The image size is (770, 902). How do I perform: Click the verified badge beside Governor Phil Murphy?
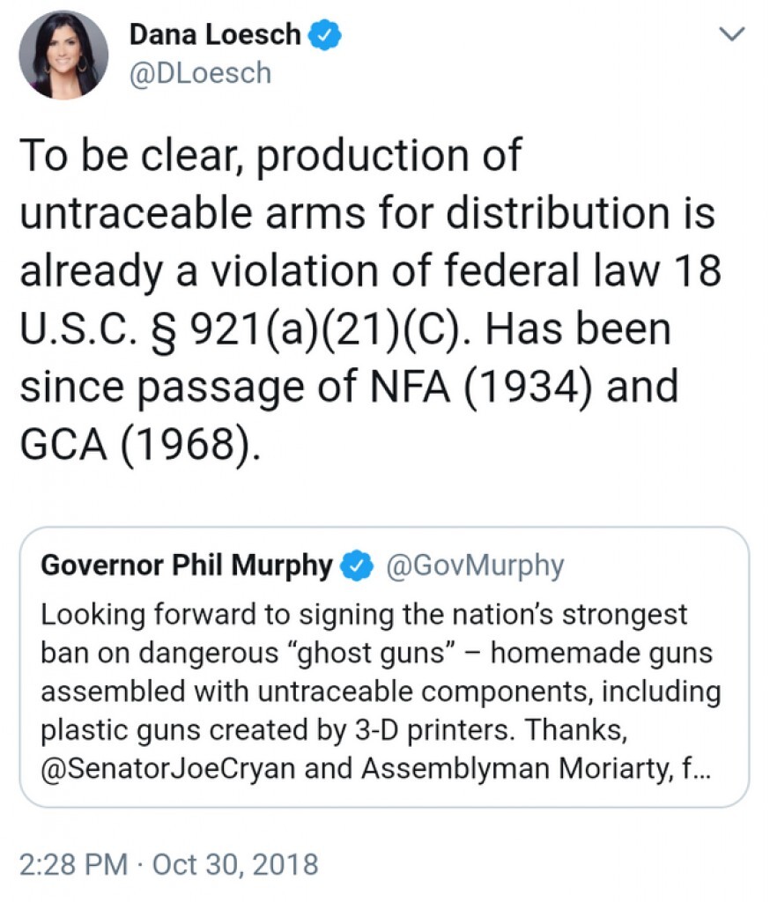pos(357,566)
